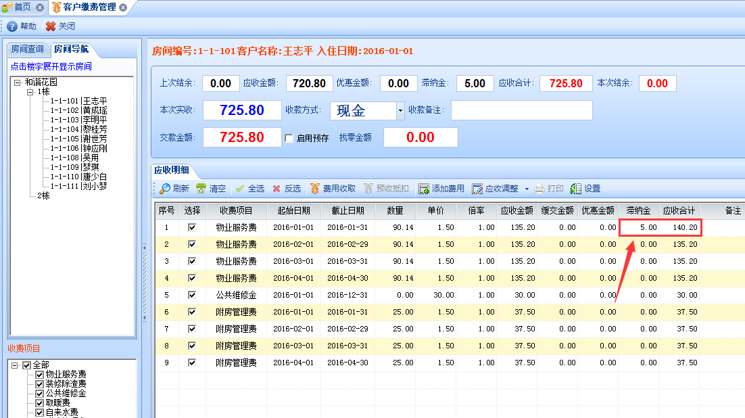
Task: Select the 房间导航 tab
Action: click(71, 49)
